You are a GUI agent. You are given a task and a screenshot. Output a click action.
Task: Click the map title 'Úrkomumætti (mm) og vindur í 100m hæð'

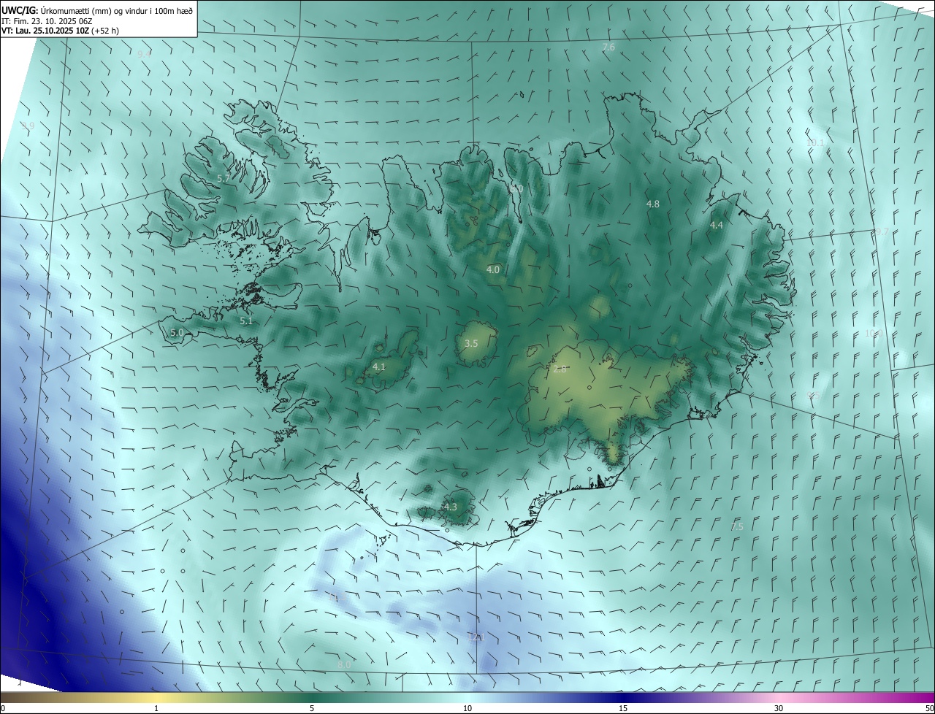117,10
